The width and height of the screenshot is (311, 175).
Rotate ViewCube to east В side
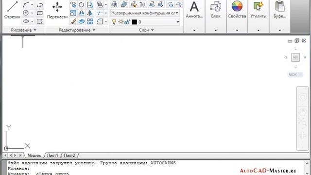(x=305, y=57)
